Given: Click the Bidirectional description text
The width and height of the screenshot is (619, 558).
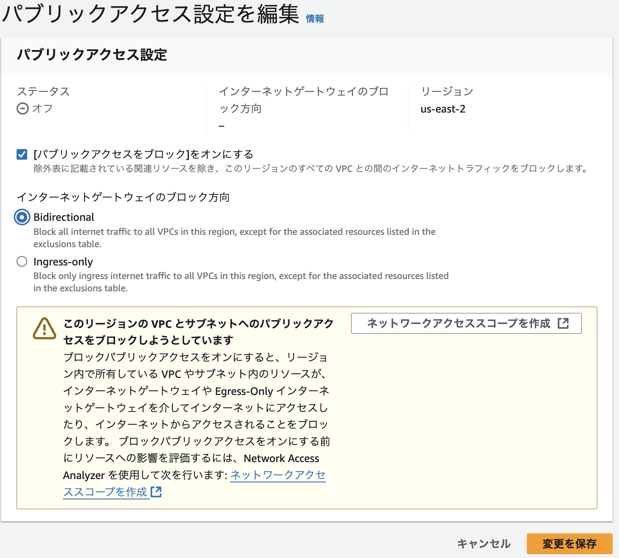Looking at the screenshot, I should pyautogui.click(x=234, y=237).
